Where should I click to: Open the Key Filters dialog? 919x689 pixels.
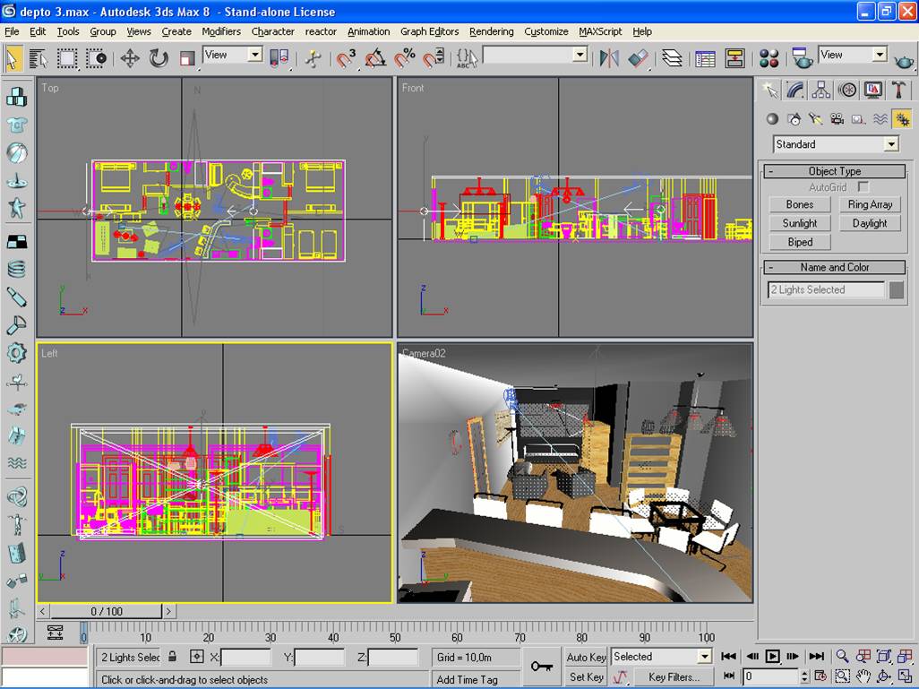tap(674, 676)
